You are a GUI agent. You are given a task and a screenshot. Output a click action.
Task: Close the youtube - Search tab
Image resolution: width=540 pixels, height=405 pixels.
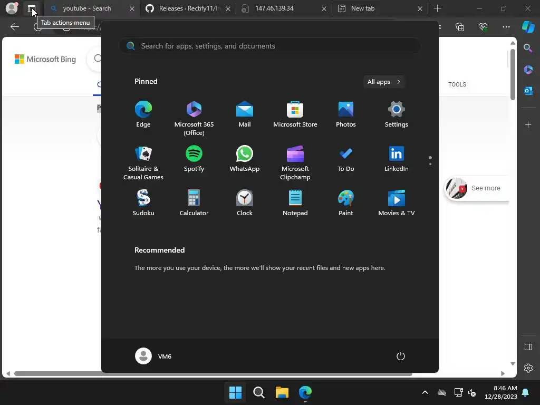point(132,8)
